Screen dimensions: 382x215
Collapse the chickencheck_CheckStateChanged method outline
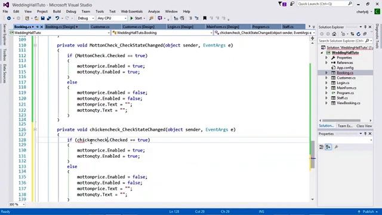point(35,130)
